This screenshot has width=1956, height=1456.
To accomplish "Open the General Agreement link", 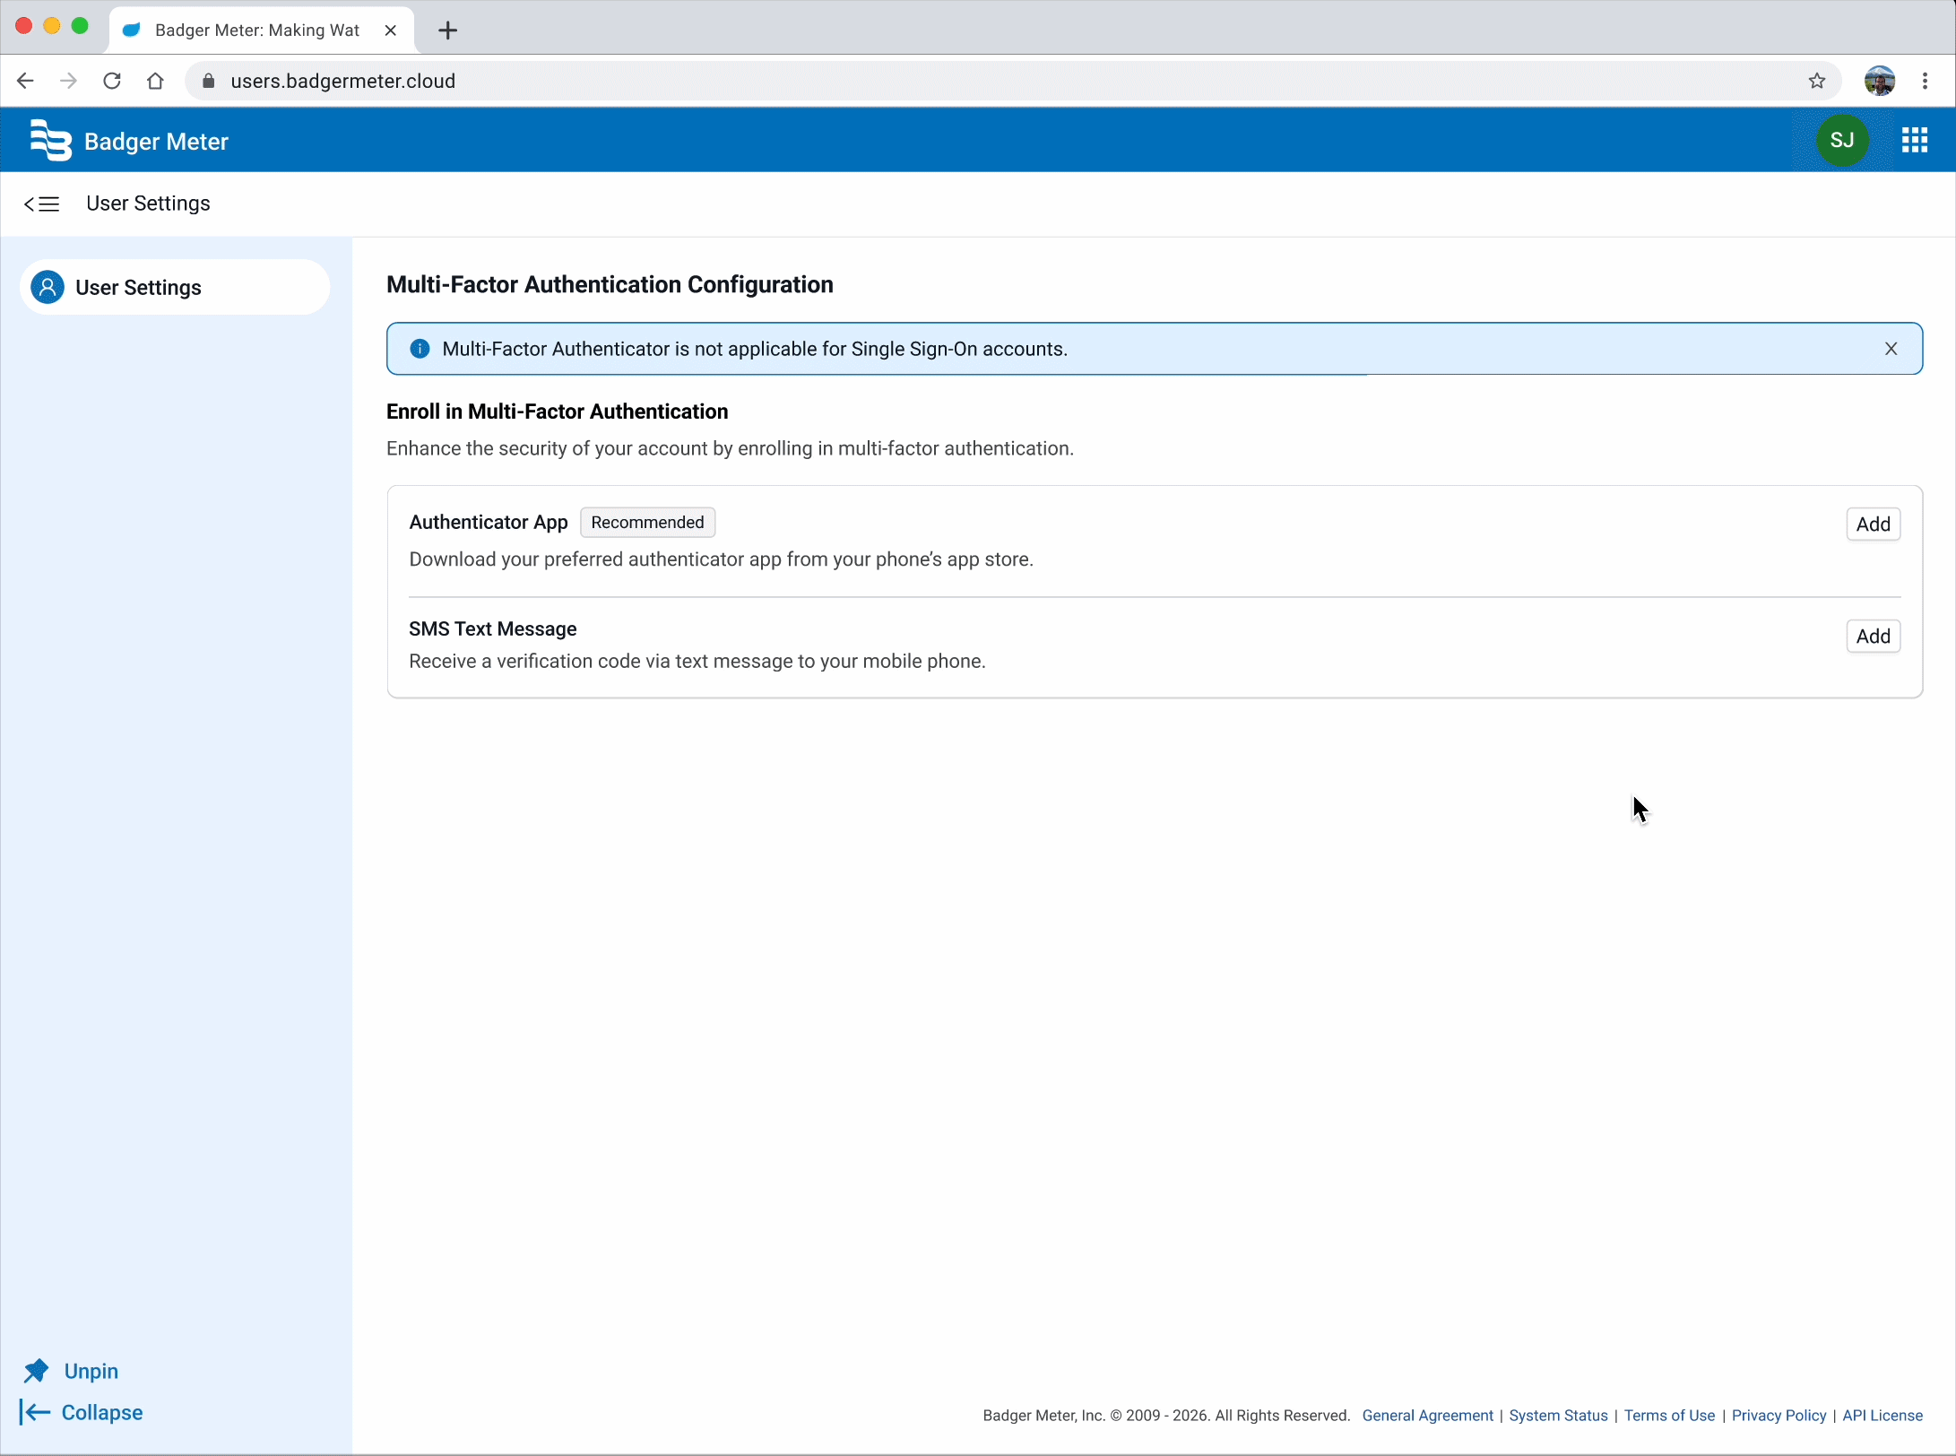I will coord(1427,1416).
